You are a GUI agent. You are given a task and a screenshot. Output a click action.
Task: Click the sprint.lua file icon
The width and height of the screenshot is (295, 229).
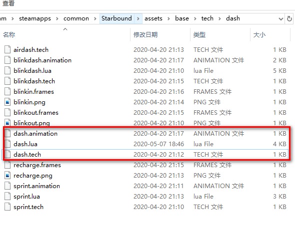click(7, 197)
